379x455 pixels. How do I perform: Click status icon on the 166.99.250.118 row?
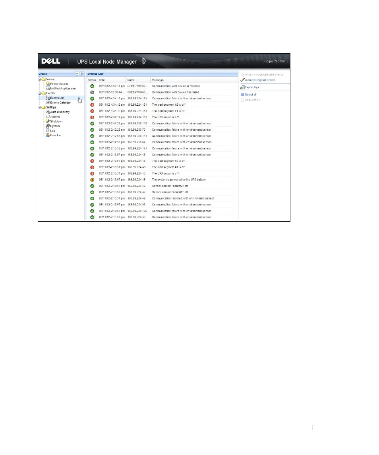[92, 124]
